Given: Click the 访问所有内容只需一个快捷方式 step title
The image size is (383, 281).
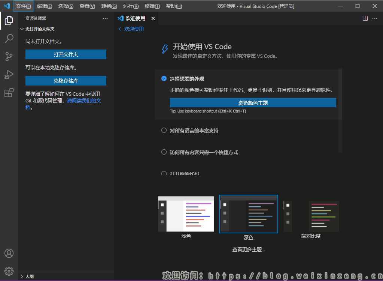Looking at the screenshot, I should (204, 152).
